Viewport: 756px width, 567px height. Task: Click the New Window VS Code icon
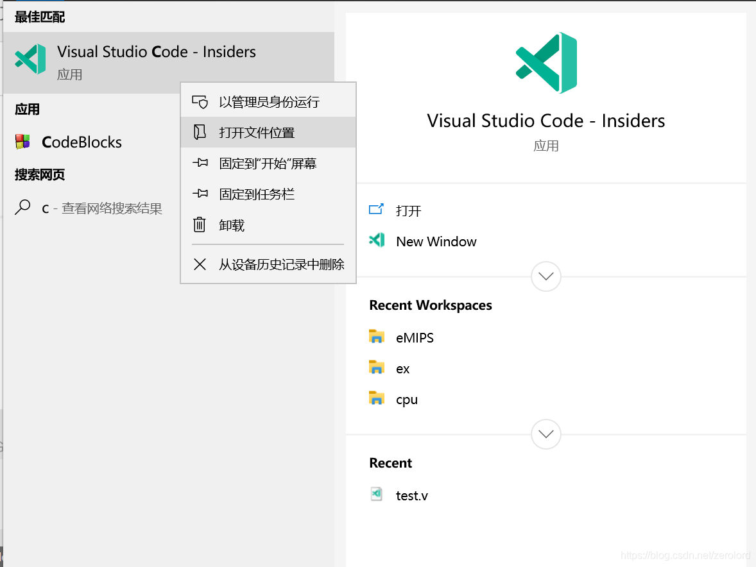tap(377, 241)
